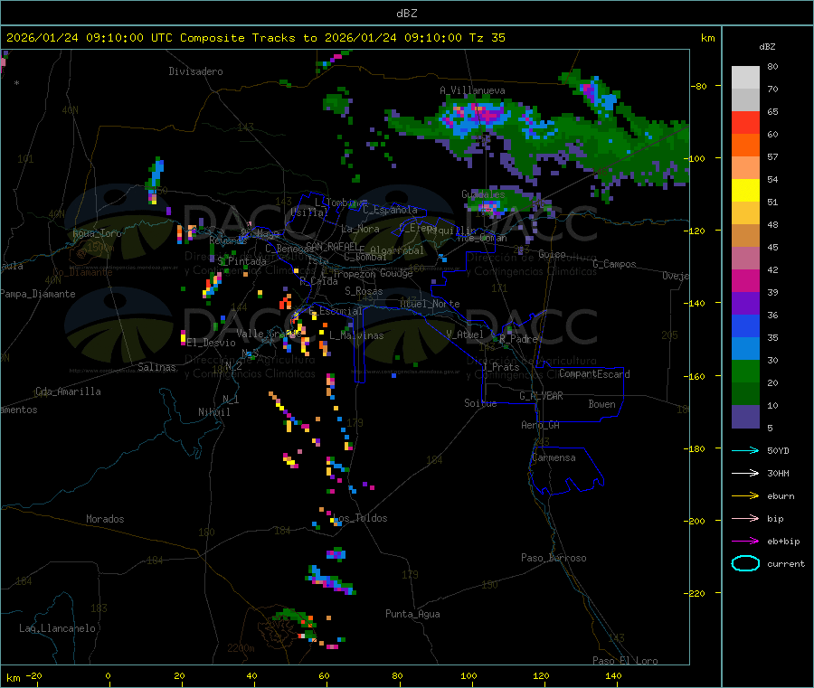Click the 'Nihuil' map label
814x688 pixels.
pyautogui.click(x=214, y=412)
